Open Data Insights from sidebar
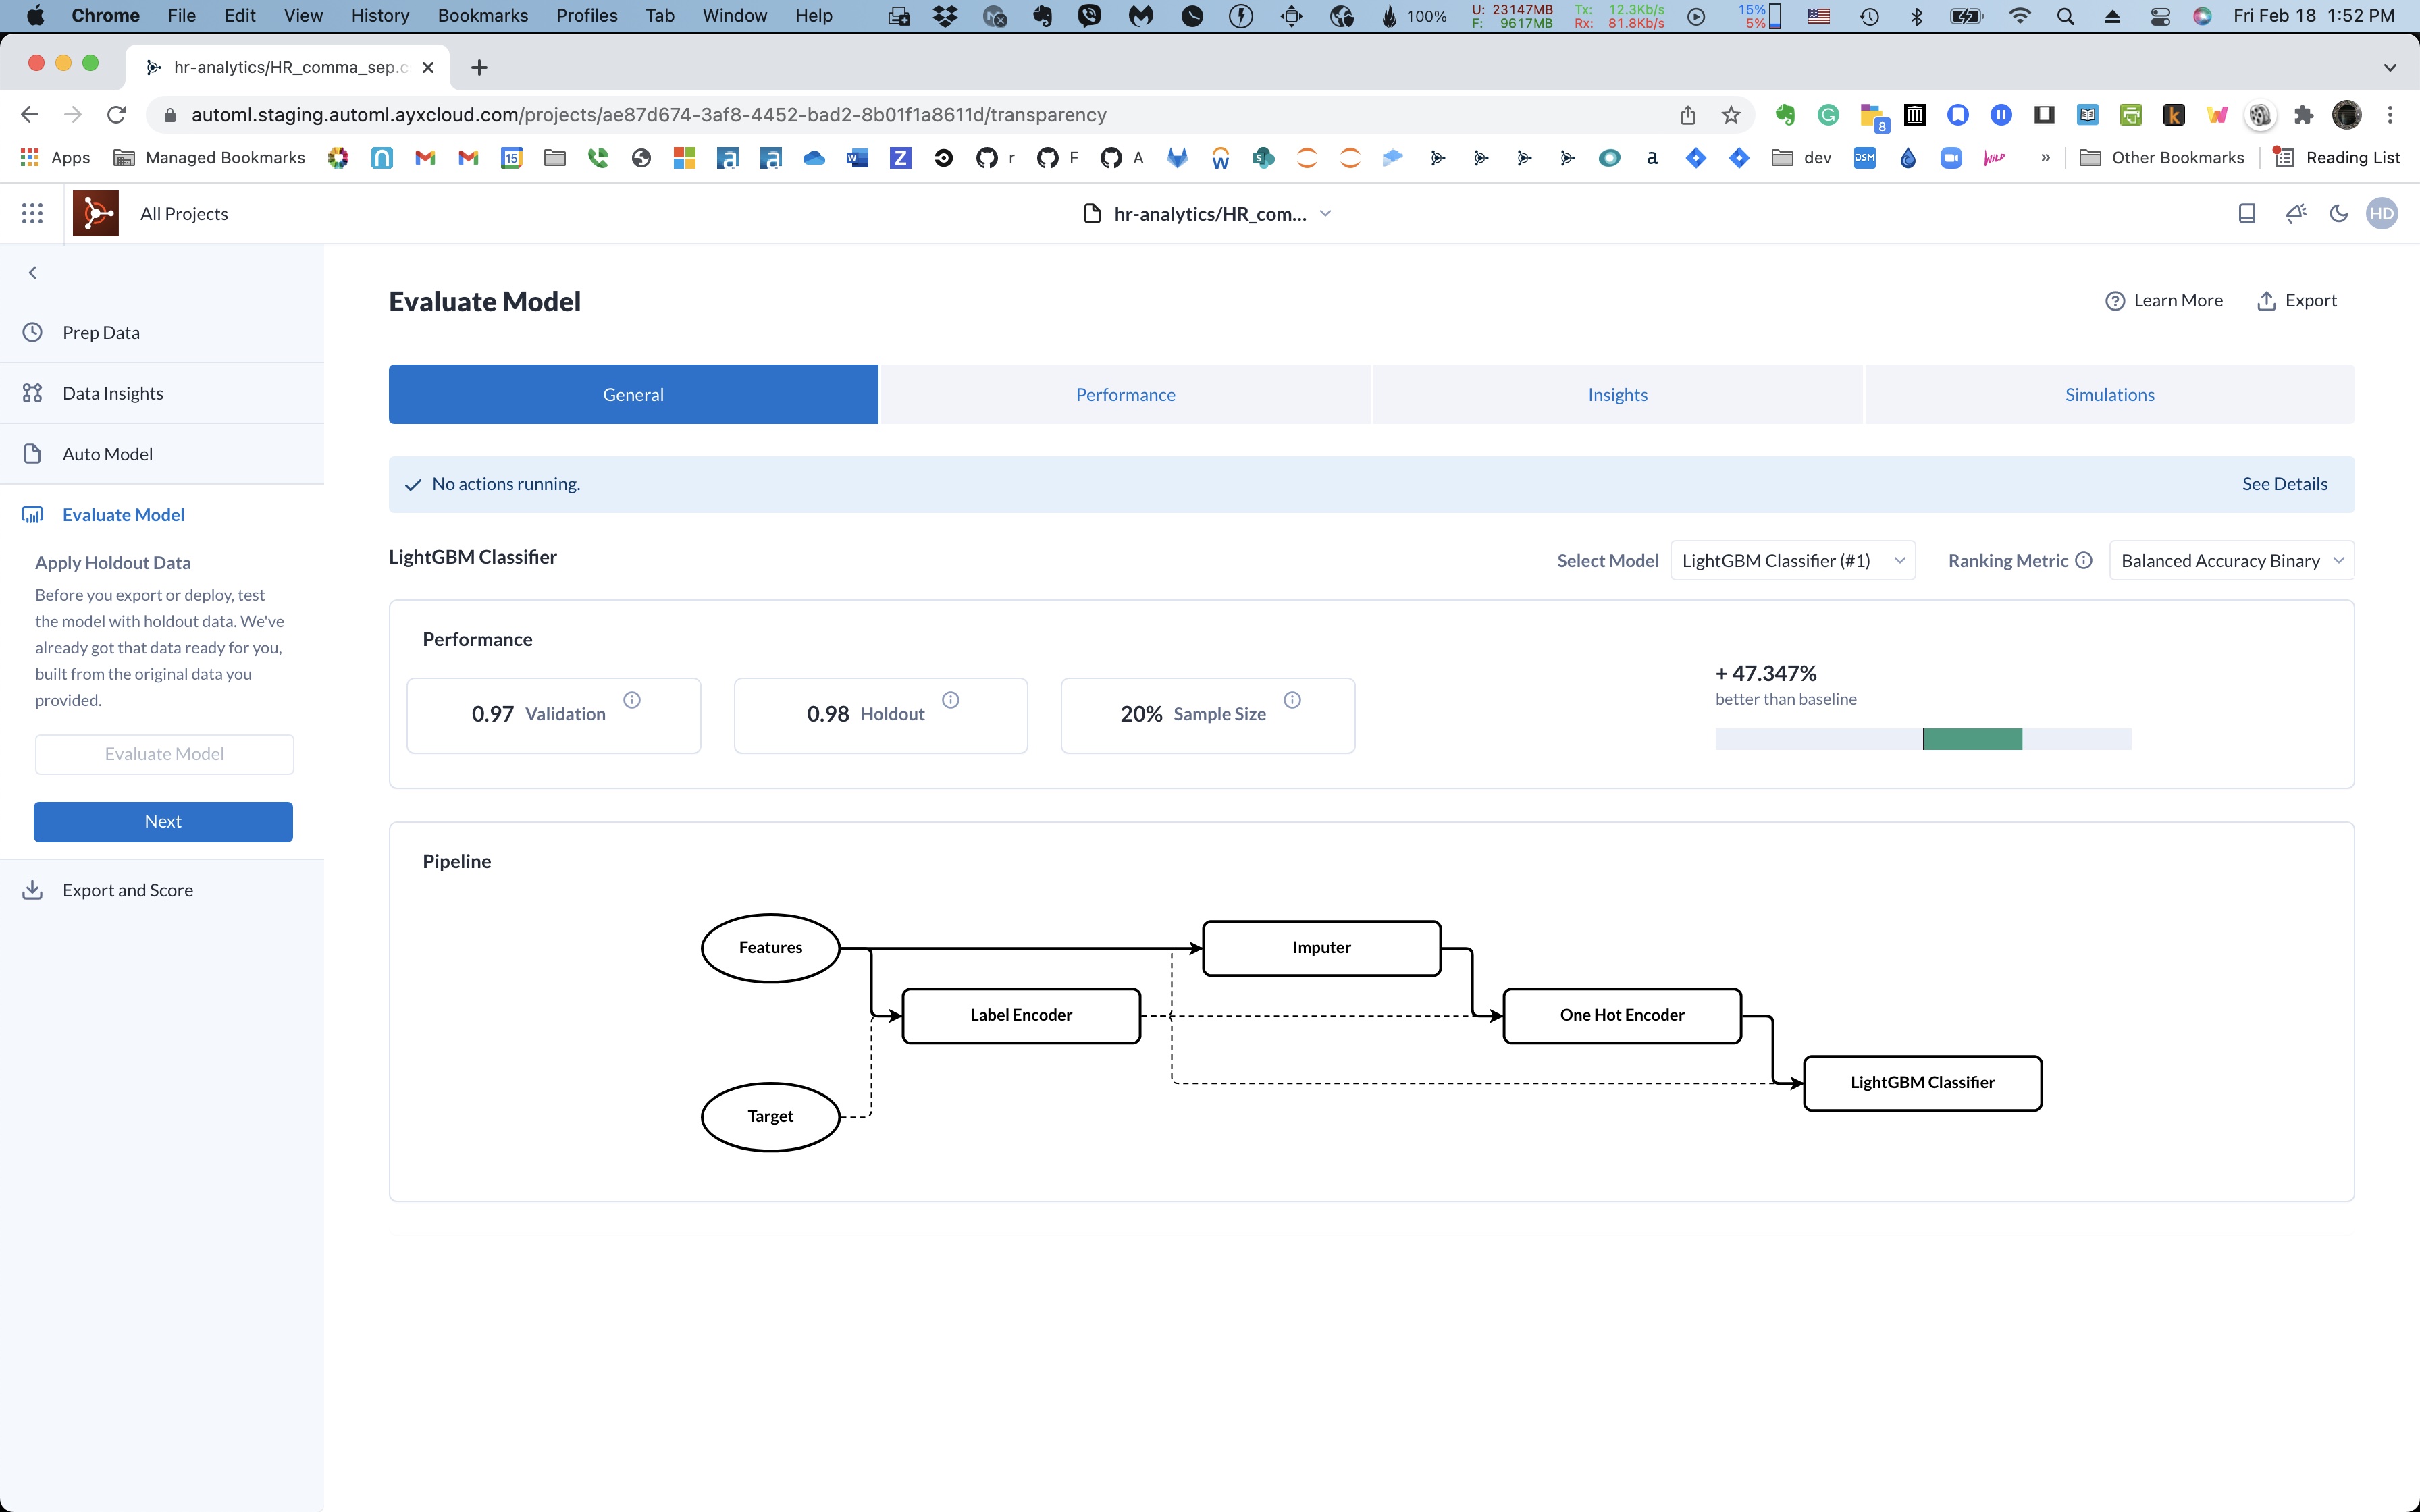Viewport: 2420px width, 1512px height. pos(112,392)
